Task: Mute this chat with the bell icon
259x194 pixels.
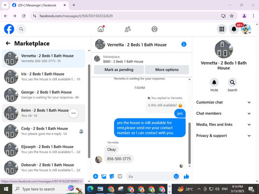Action: coord(214,82)
